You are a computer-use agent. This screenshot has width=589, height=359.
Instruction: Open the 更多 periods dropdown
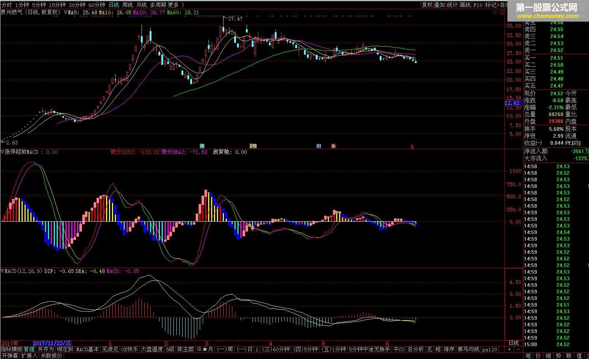coord(176,5)
